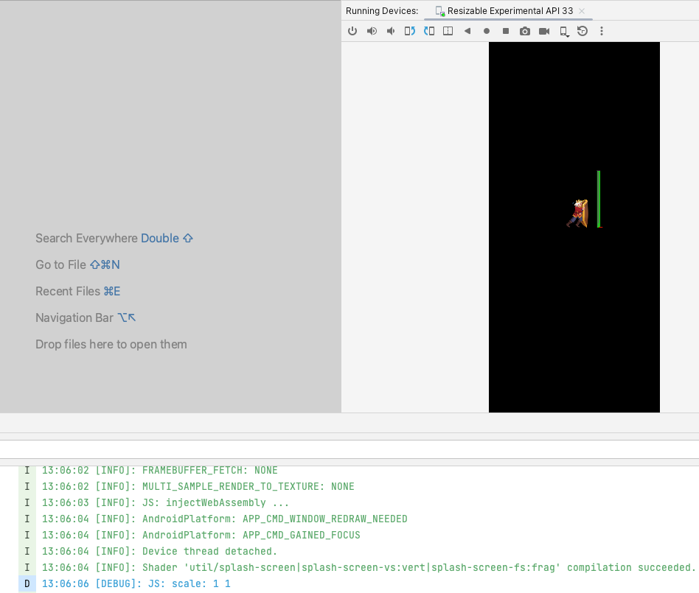Click the Fold/Unfold device posture icon
The width and height of the screenshot is (699, 593).
click(x=448, y=31)
